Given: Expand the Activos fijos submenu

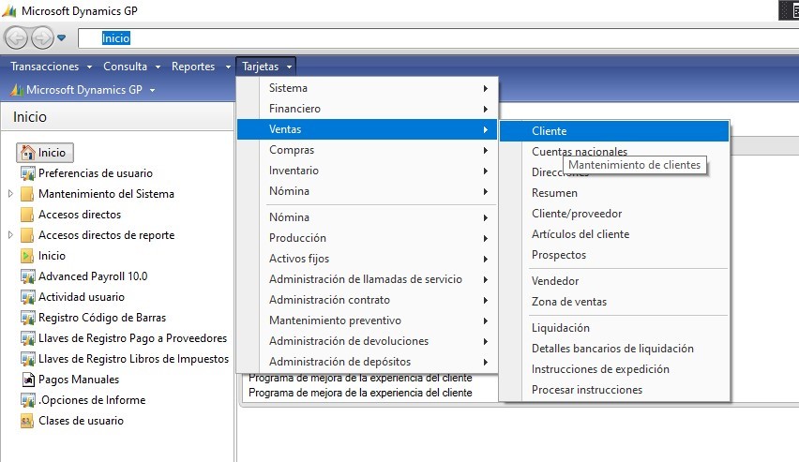Looking at the screenshot, I should tap(367, 259).
